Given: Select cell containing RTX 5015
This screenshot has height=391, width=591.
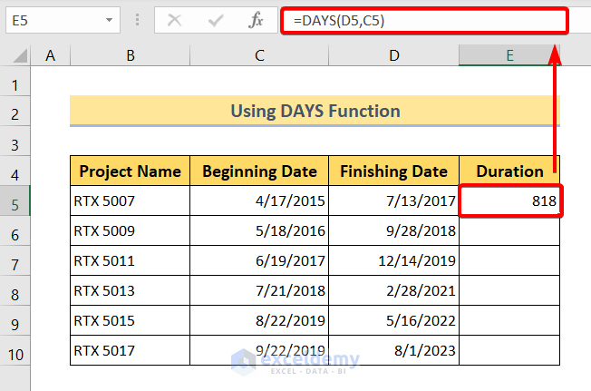Looking at the screenshot, I should tap(130, 320).
